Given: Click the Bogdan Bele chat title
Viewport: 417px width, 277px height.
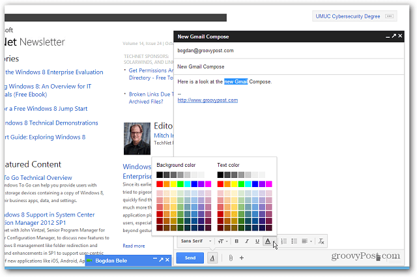Looking at the screenshot, I should (x=111, y=261).
